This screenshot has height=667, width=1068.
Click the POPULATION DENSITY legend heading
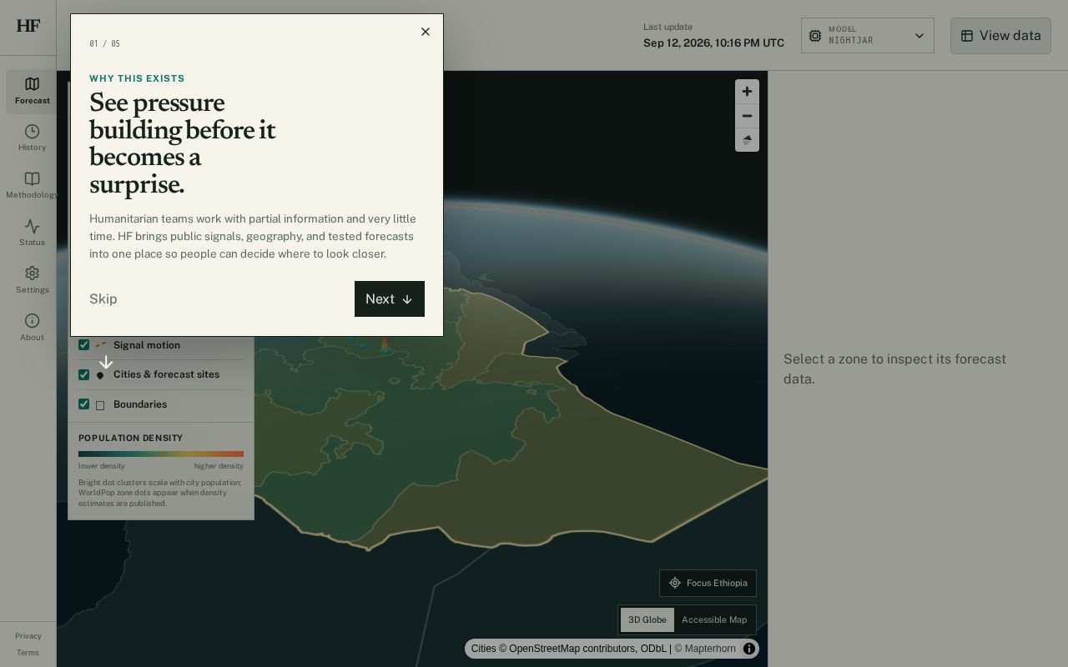(130, 438)
